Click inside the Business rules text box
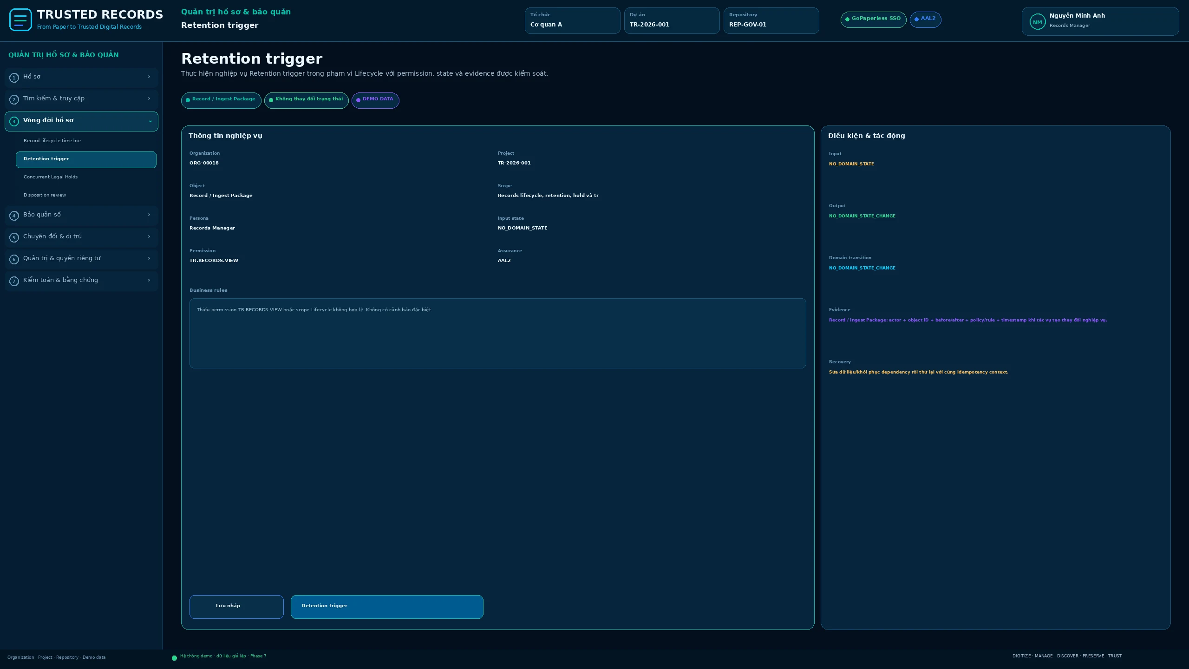Viewport: 1189px width, 669px height. pyautogui.click(x=497, y=333)
